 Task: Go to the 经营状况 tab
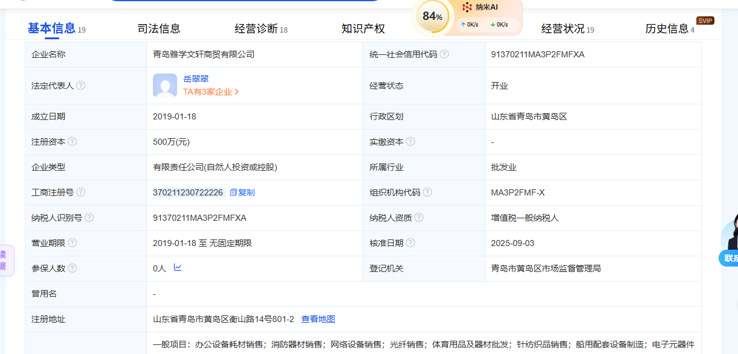coord(563,29)
